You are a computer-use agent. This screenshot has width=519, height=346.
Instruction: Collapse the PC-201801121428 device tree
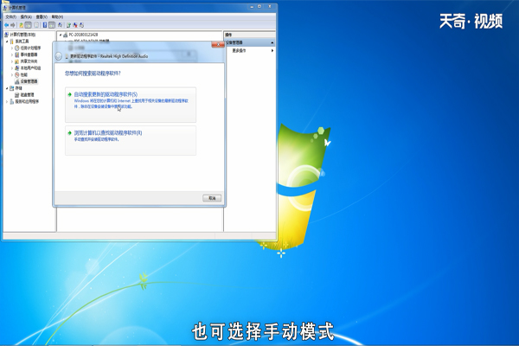(61, 35)
